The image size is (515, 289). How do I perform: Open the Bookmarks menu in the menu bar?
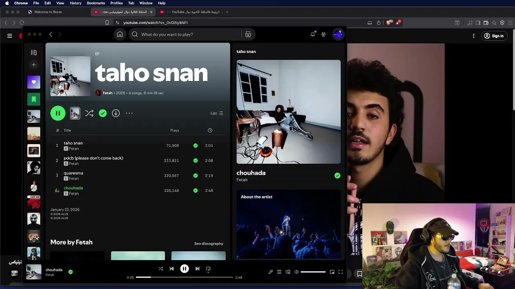[x=96, y=3]
